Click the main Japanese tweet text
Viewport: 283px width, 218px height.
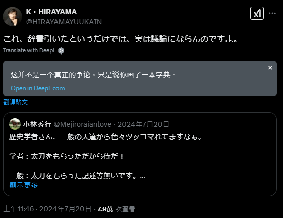(x=121, y=39)
